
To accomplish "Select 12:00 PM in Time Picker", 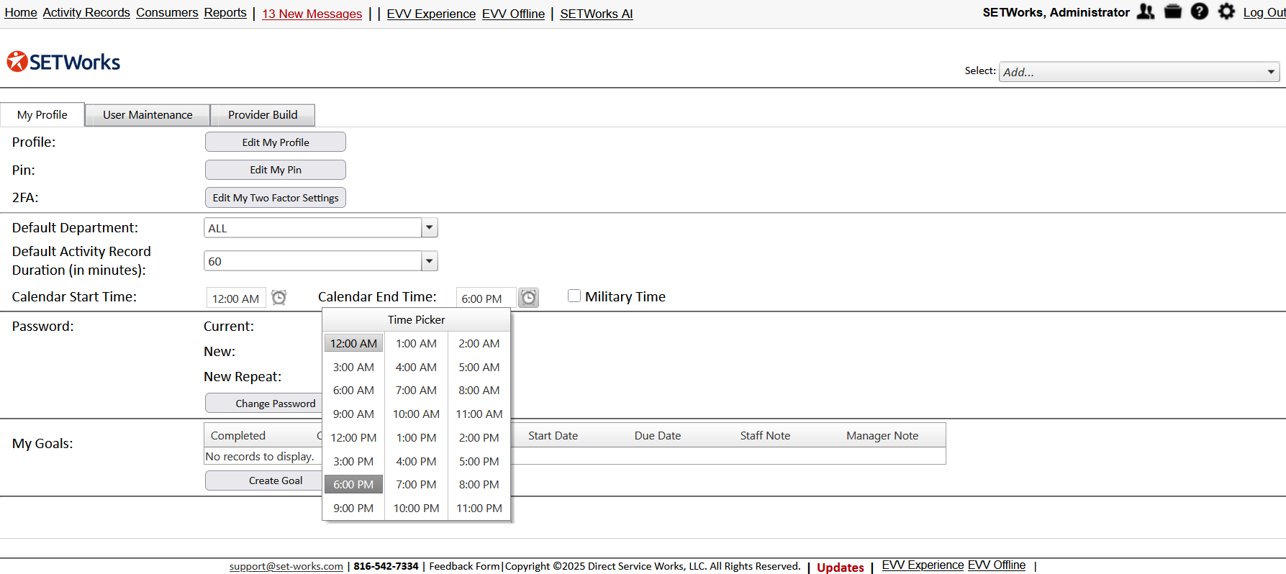I will 353,437.
